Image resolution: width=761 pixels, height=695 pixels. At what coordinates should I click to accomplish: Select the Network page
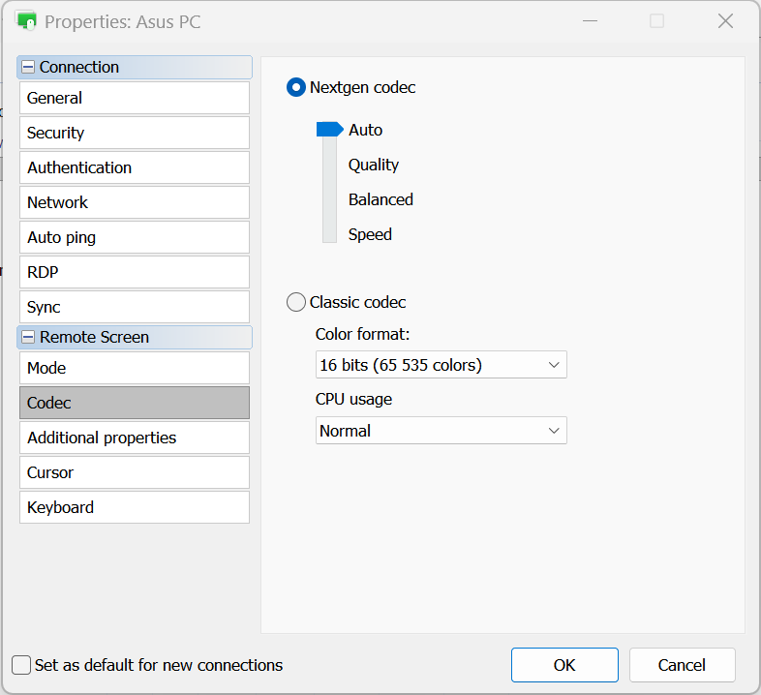[x=135, y=202]
